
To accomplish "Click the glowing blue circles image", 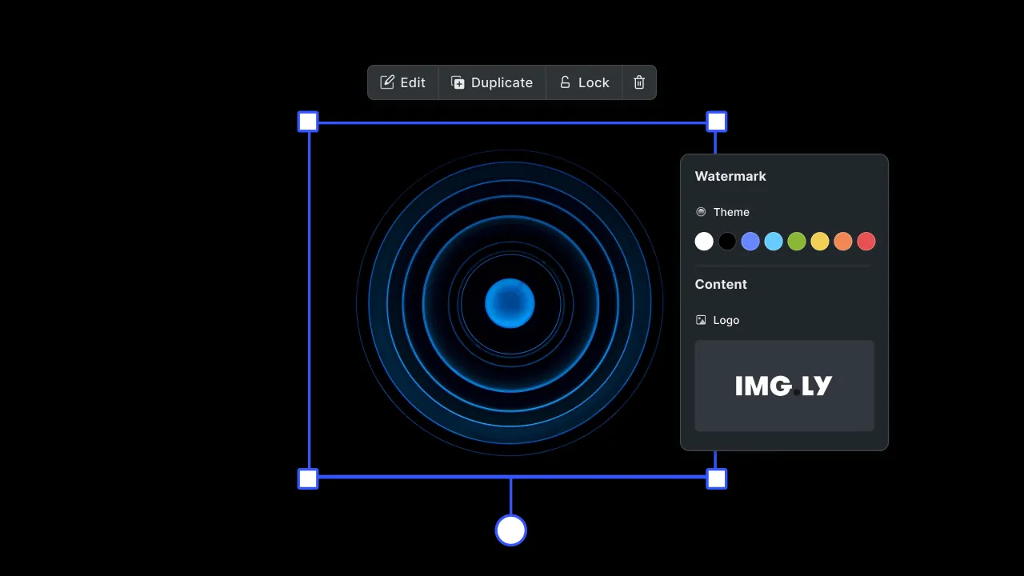I will (510, 303).
